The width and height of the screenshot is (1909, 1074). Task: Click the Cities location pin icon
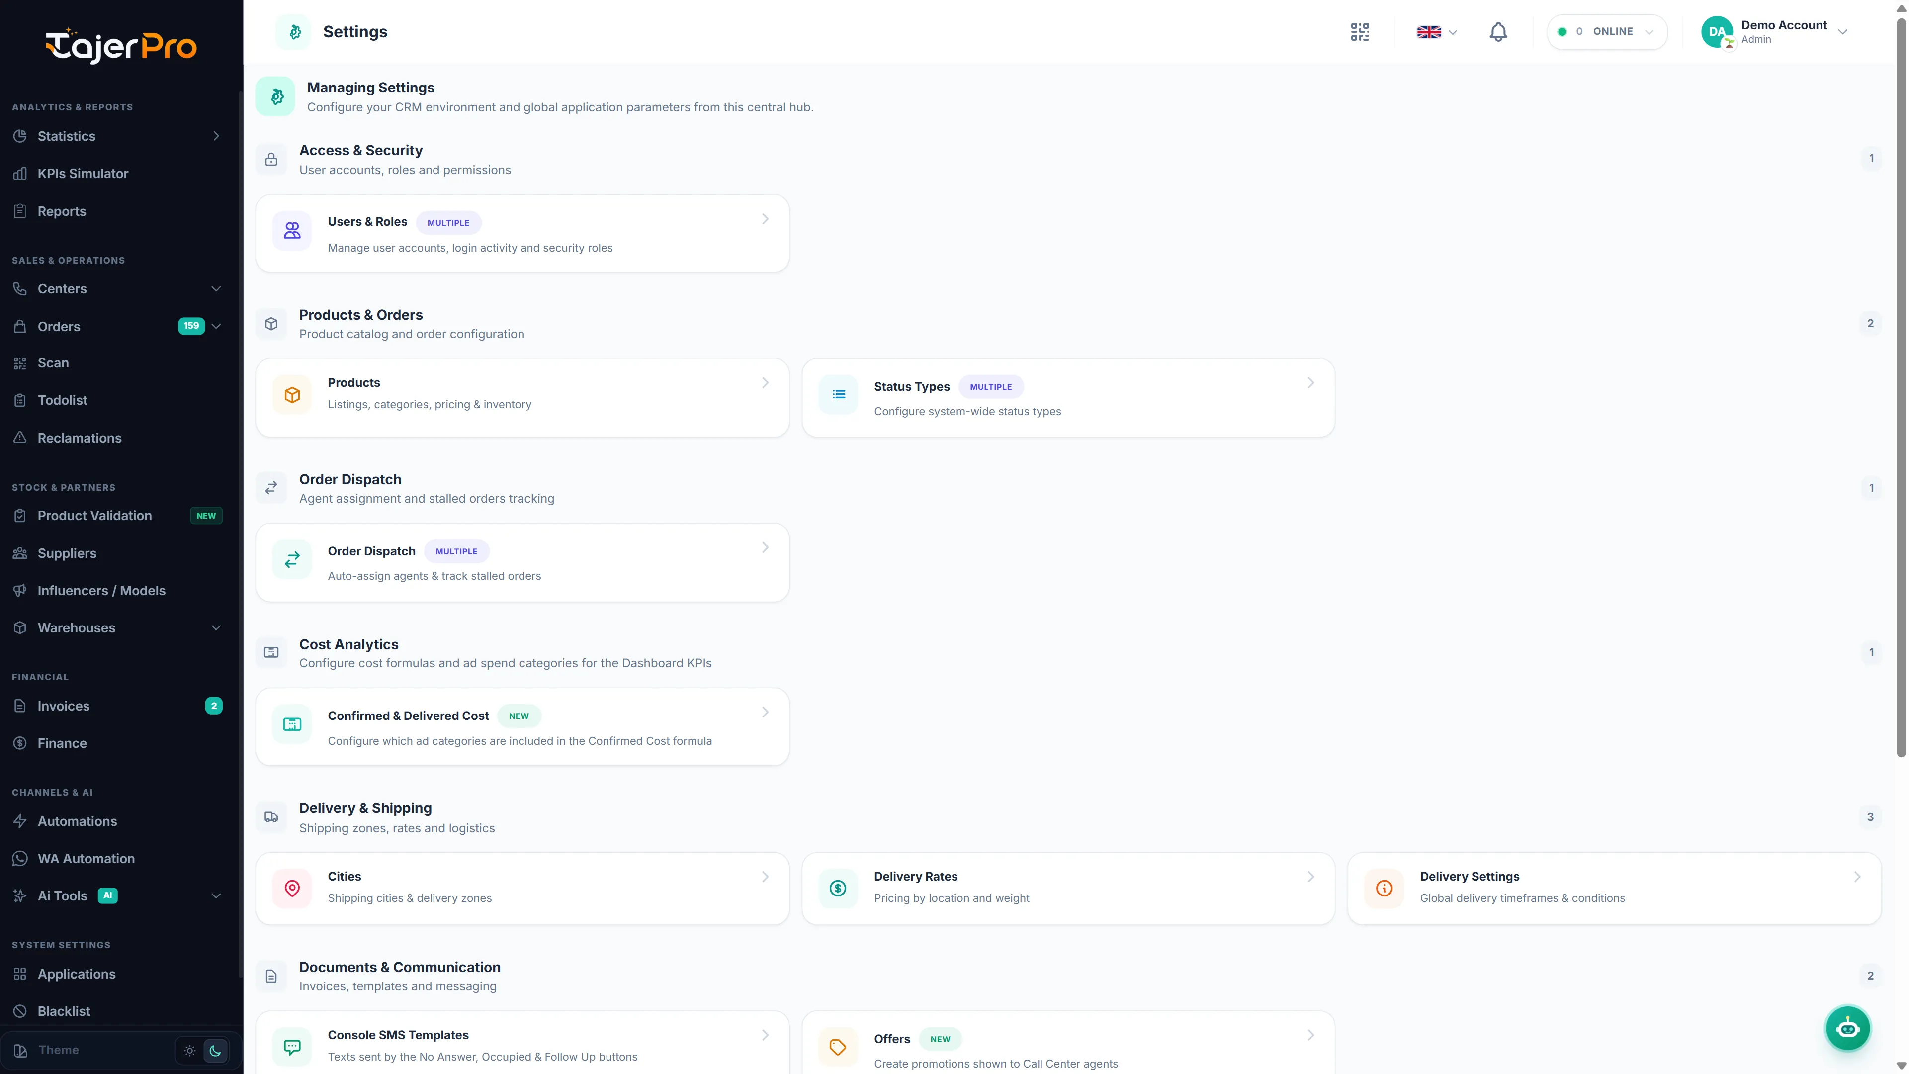pos(292,888)
